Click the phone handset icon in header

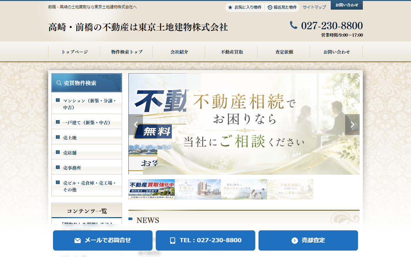[293, 25]
